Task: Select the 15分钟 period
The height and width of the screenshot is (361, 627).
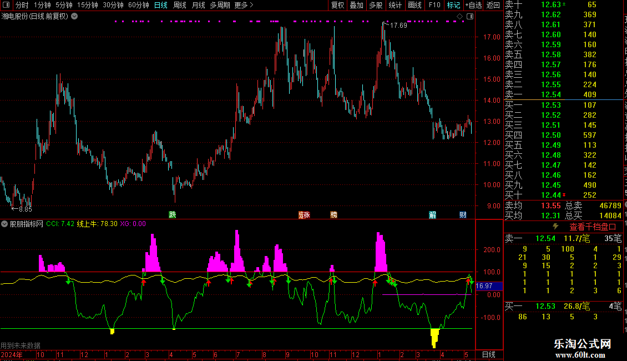Action: [88, 5]
